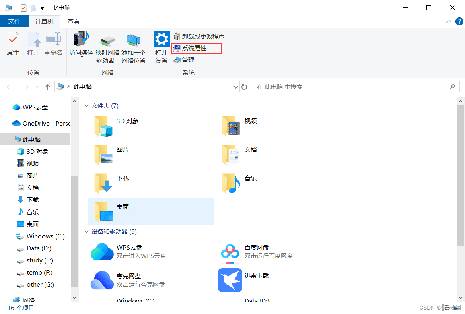Click Add a network location (添加一个网络位置)

pos(134,48)
